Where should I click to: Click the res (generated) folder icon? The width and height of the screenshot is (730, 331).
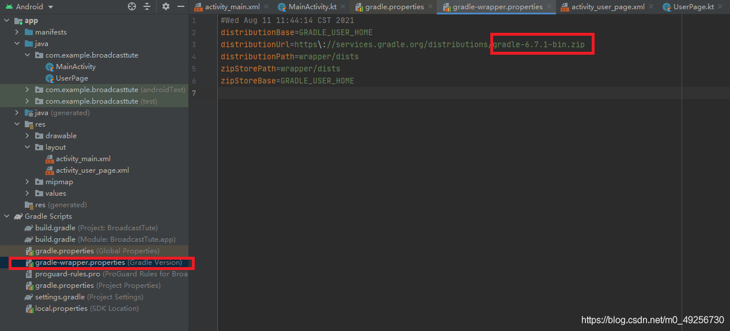coord(29,205)
